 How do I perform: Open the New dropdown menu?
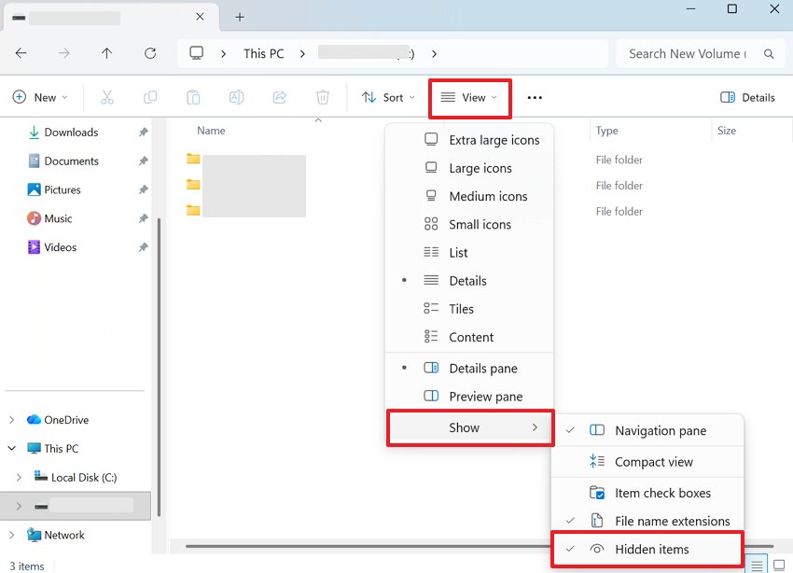coord(41,97)
